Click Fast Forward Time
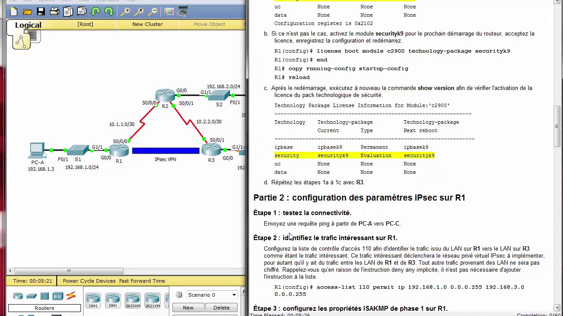 click(142, 281)
